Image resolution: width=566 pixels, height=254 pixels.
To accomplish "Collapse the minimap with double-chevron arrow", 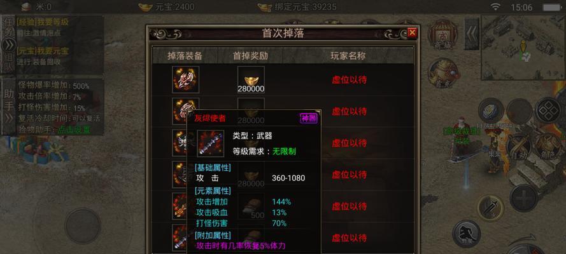I will [x=471, y=33].
